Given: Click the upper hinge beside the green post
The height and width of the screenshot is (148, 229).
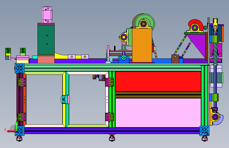Looking at the screenshot, I should point(109,82).
